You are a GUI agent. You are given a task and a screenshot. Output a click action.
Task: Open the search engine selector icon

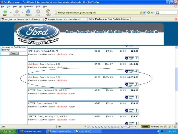pyautogui.click(x=157, y=13)
